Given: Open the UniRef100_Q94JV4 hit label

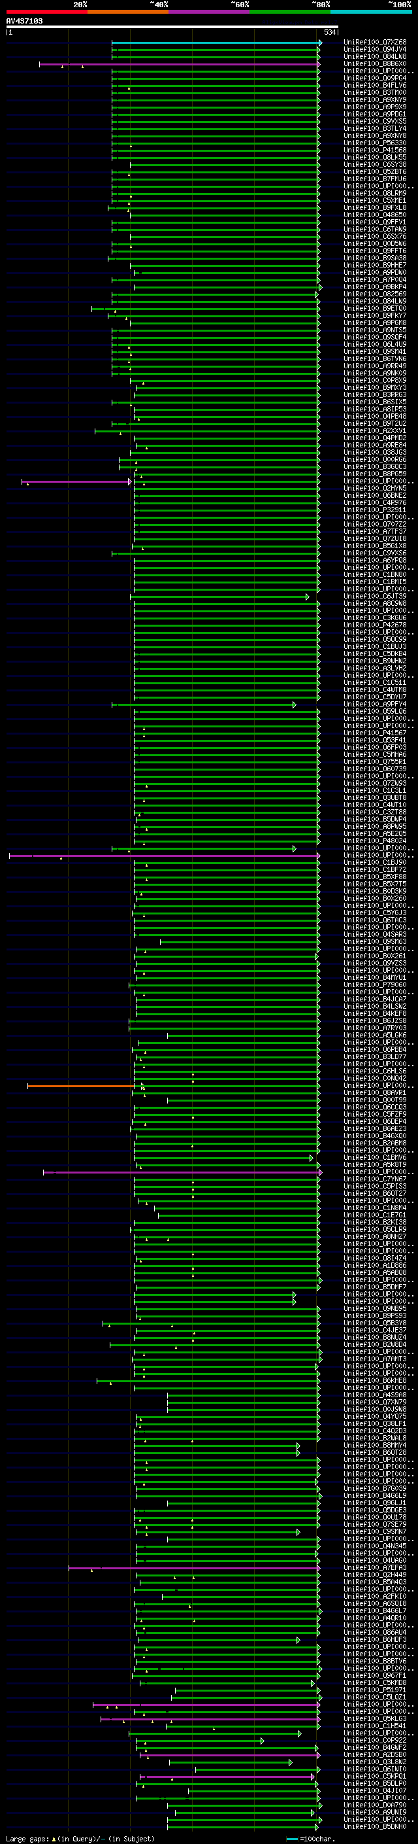Looking at the screenshot, I should click(375, 50).
